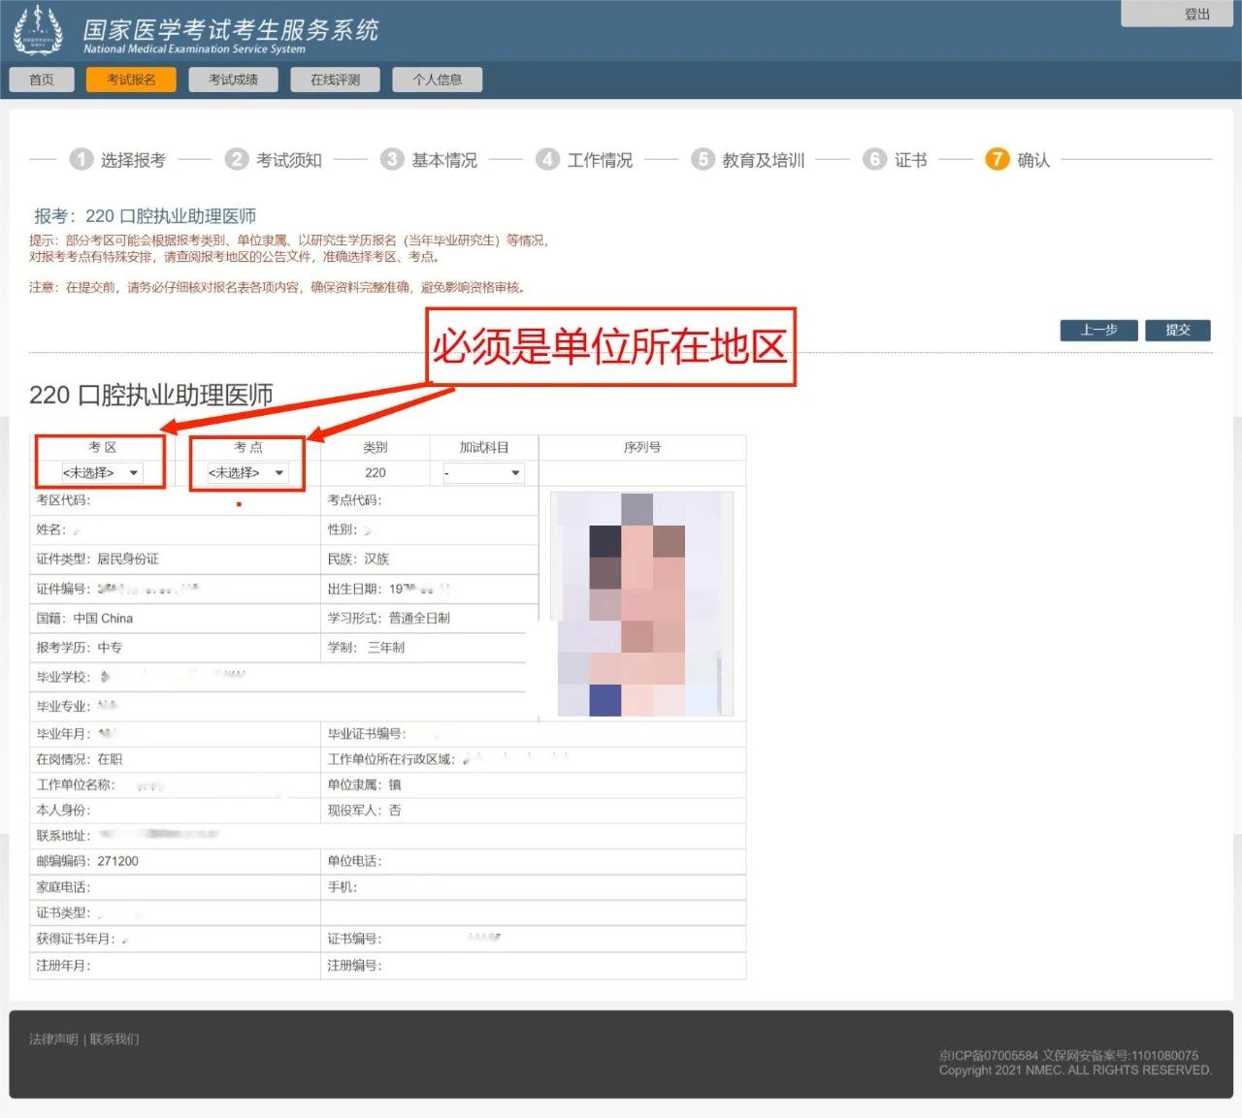Open the 考试成绩 tab
Image resolution: width=1242 pixels, height=1118 pixels.
pos(233,80)
